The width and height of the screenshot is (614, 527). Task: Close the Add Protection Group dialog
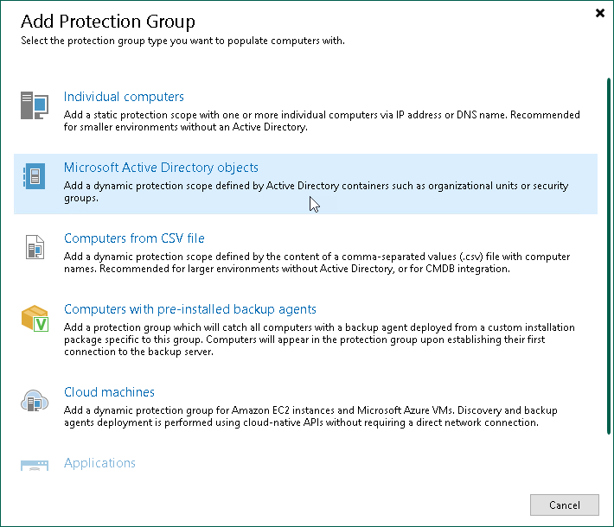point(600,13)
